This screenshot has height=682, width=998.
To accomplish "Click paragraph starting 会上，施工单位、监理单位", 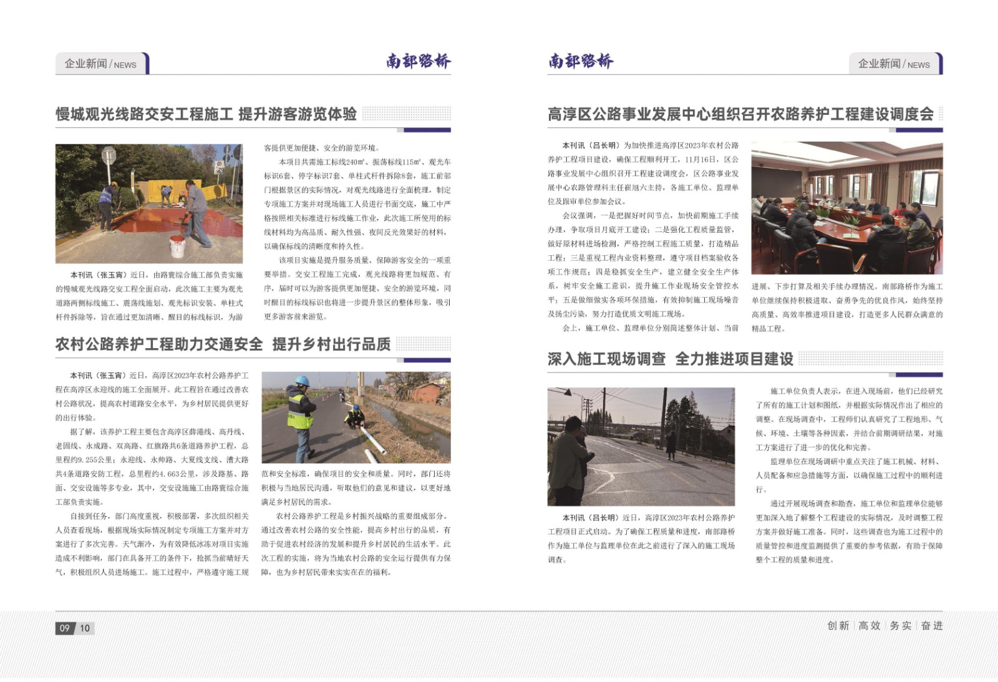I will [651, 328].
